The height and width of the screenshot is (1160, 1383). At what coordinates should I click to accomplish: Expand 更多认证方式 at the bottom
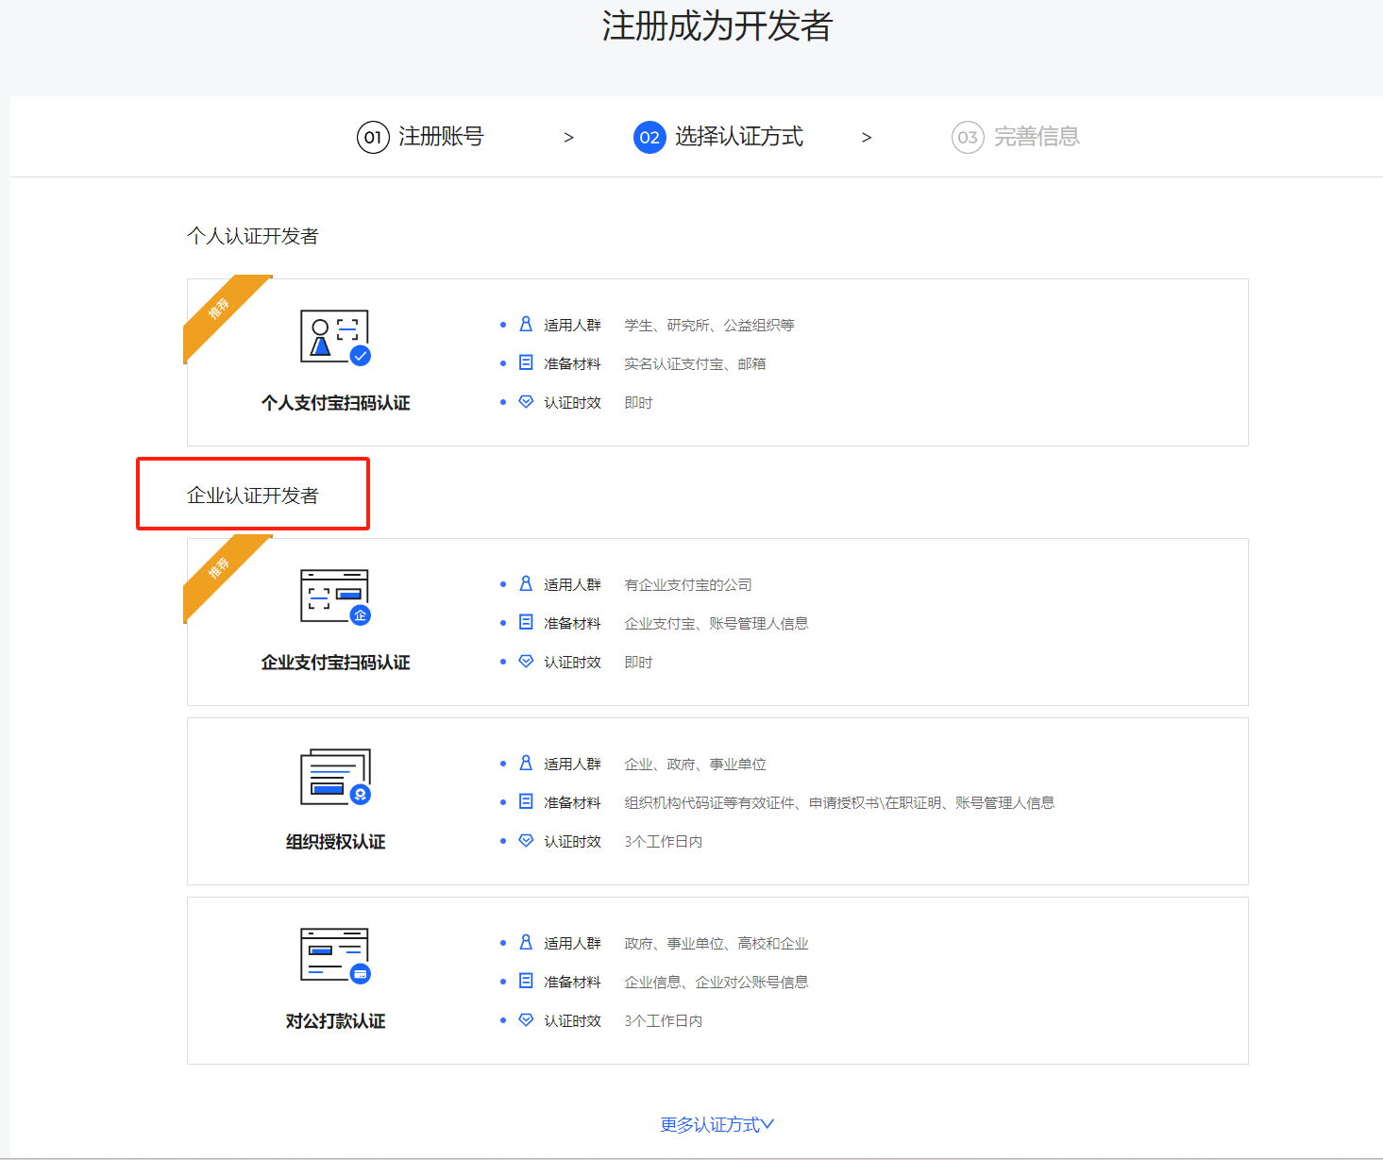(x=717, y=1124)
